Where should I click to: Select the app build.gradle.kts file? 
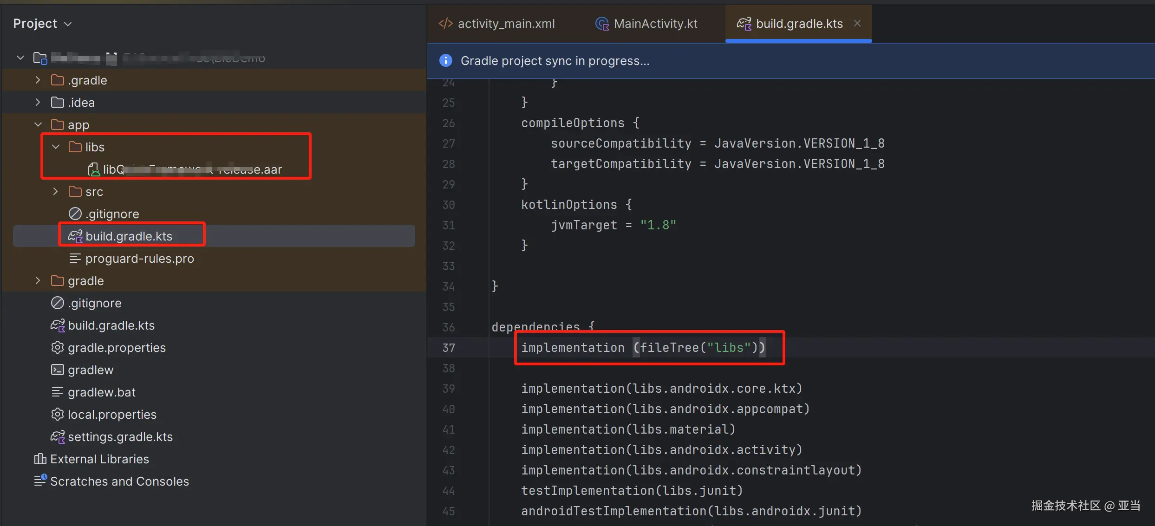coord(129,236)
